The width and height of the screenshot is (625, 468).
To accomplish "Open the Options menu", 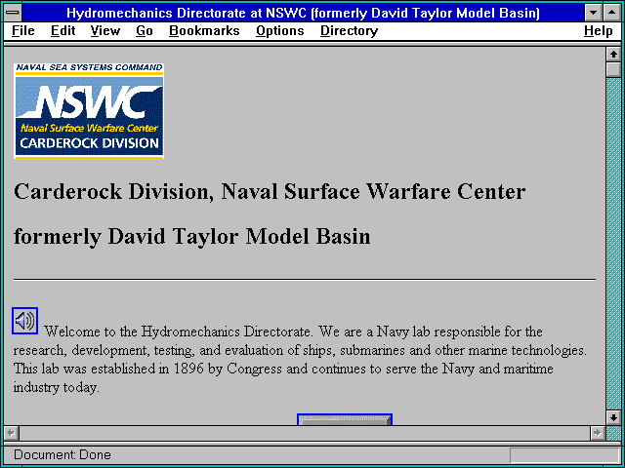I will click(280, 31).
